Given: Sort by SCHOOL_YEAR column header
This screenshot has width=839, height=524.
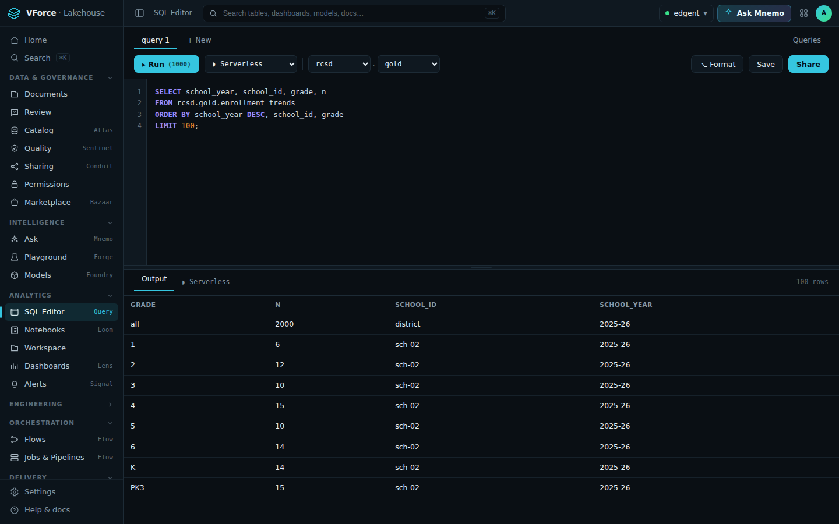Looking at the screenshot, I should [x=626, y=305].
